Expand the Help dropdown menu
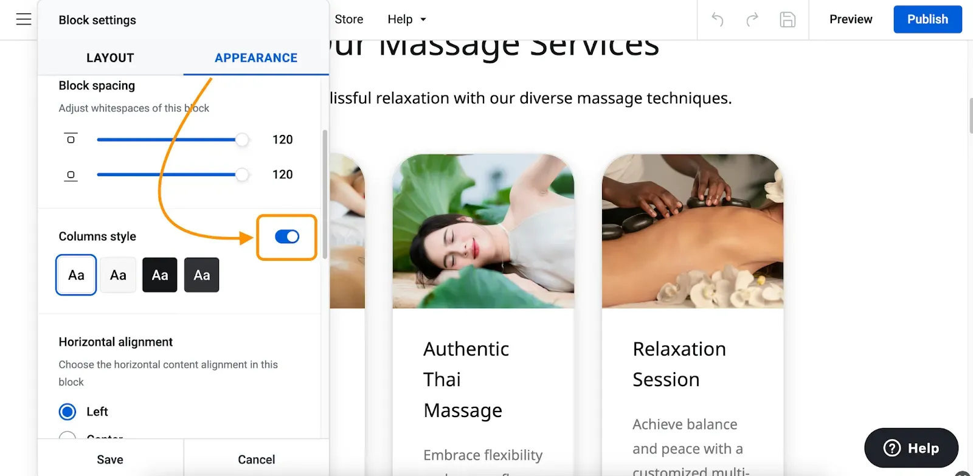Viewport: 973px width, 476px height. 407,19
